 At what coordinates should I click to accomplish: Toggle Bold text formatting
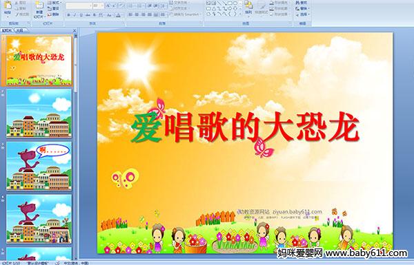(x=68, y=15)
